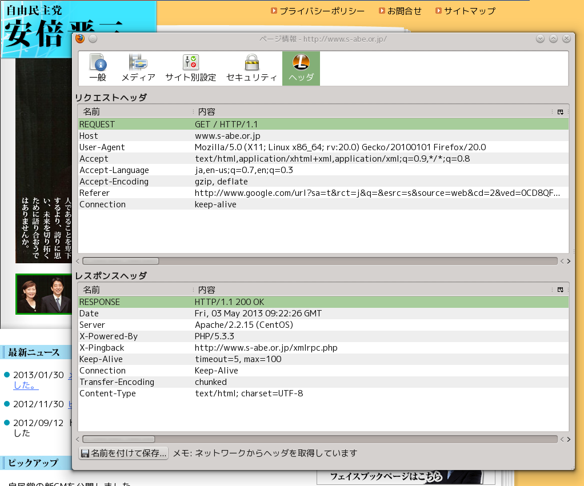Click the round button beside Firefox title icon
This screenshot has width=584, height=486.
(93, 39)
